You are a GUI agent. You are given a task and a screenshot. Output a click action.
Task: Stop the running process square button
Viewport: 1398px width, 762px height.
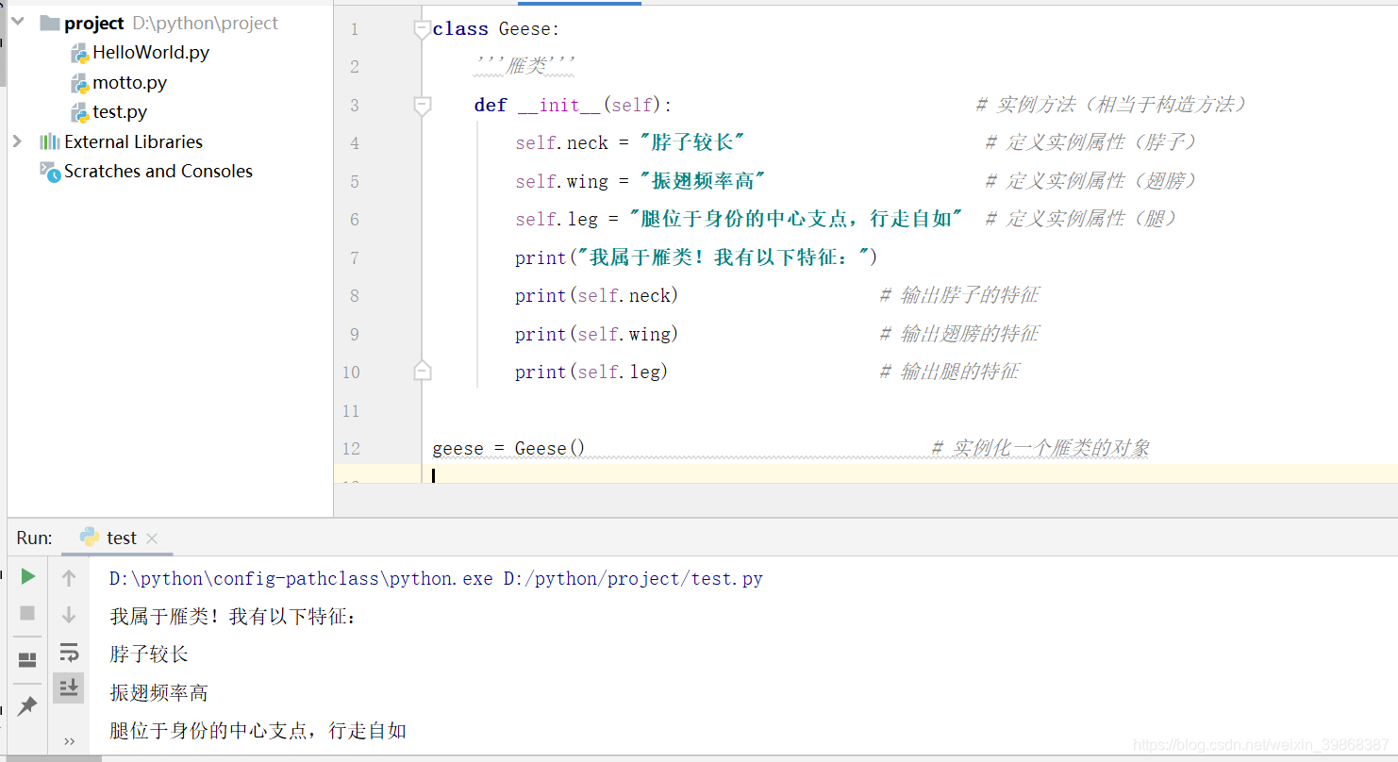click(27, 613)
